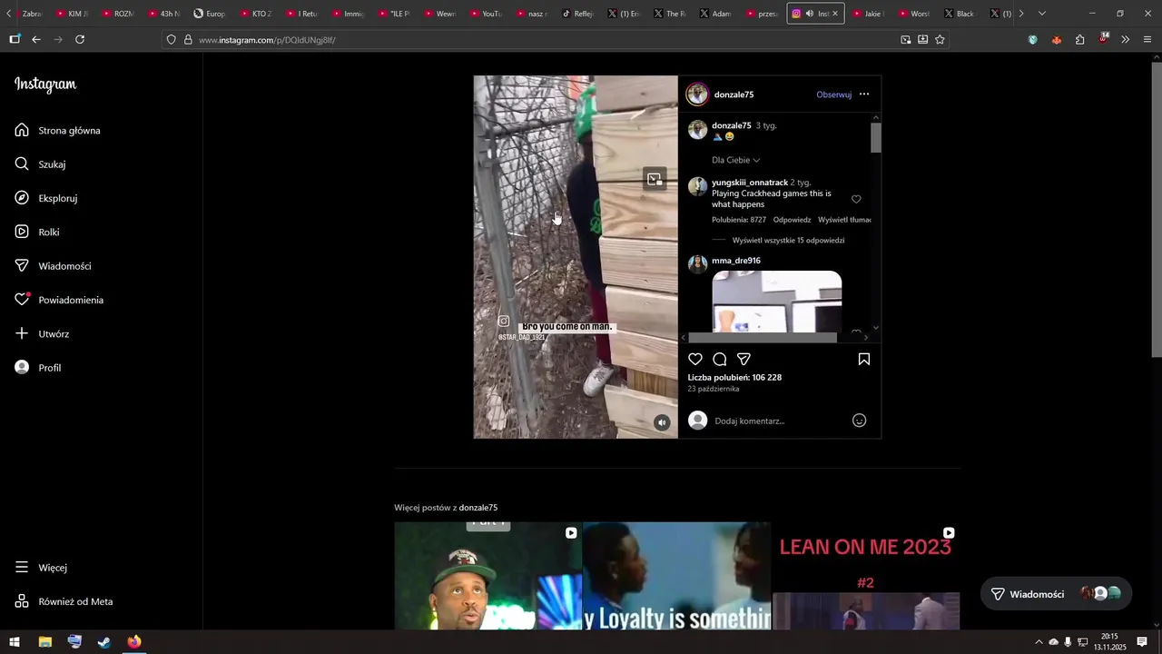Viewport: 1162px width, 654px height.
Task: Click the site padlock icon
Action: pos(188,40)
